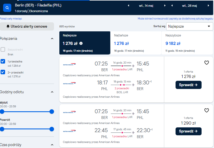
Task: Open the Sortuj wg Najlepsze dropdown
Action: (190, 26)
